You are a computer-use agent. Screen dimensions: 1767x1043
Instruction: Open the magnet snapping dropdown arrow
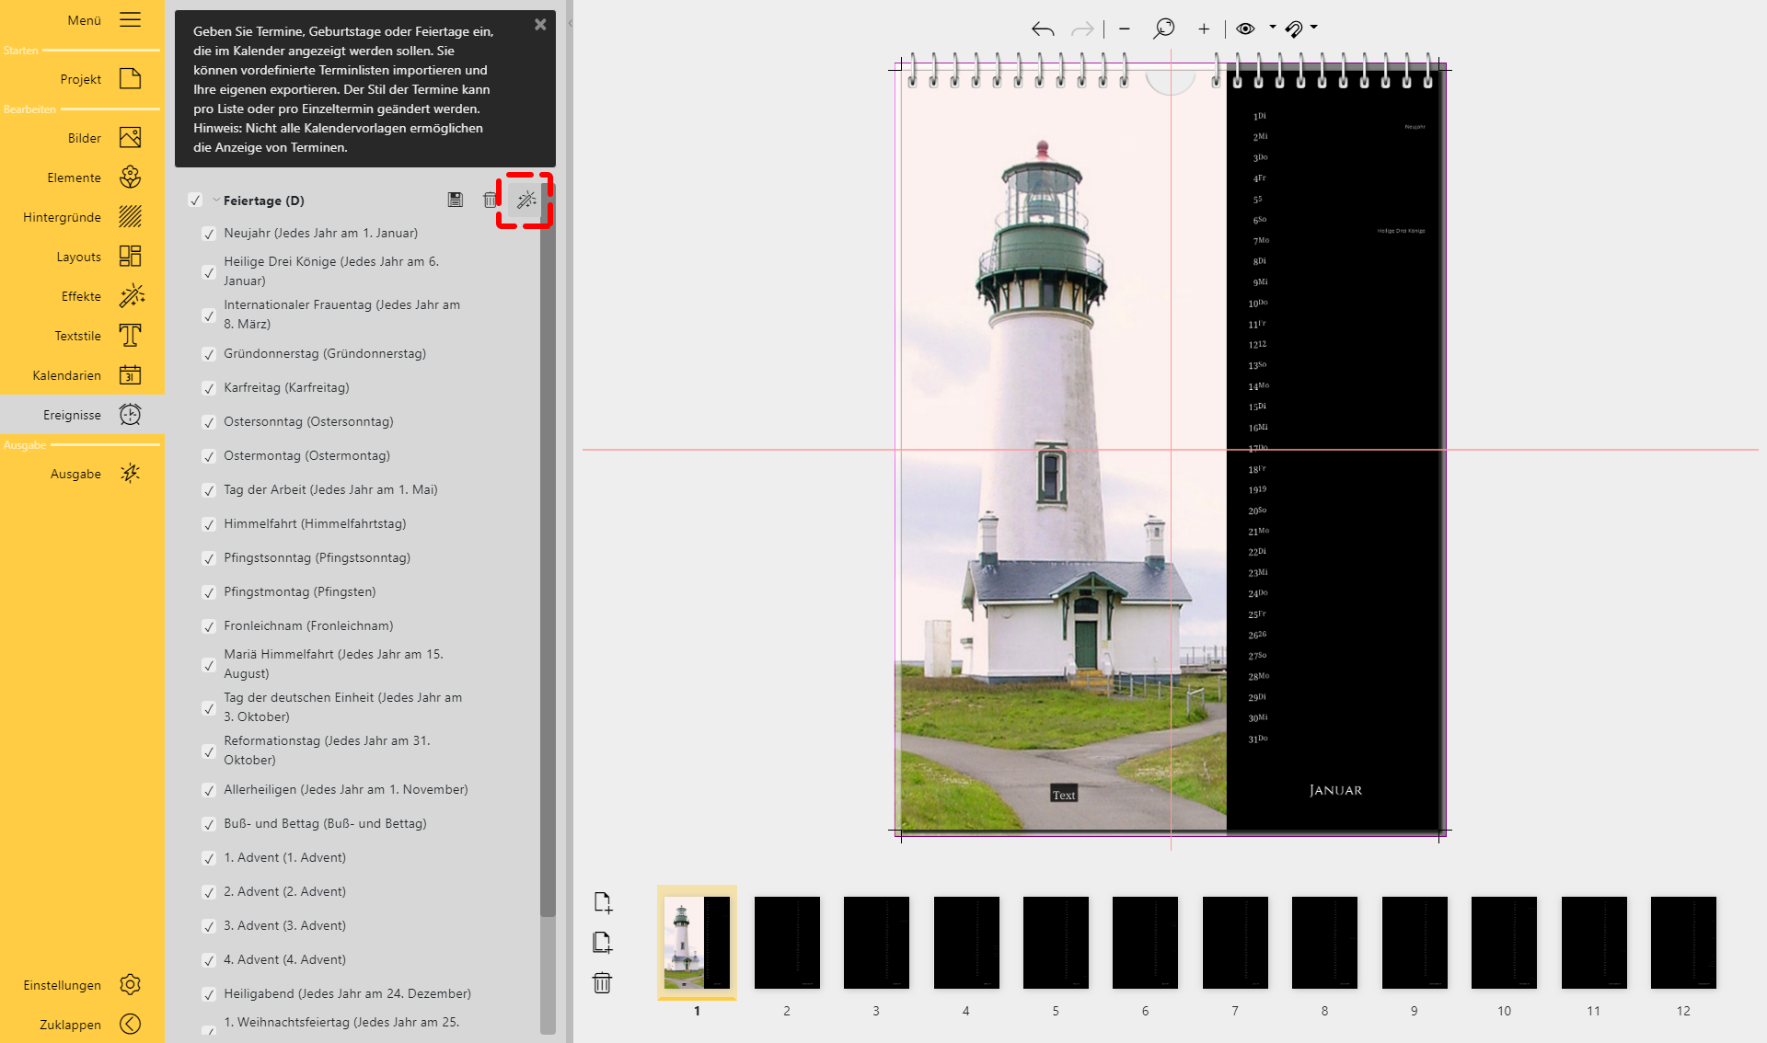[x=1314, y=28]
